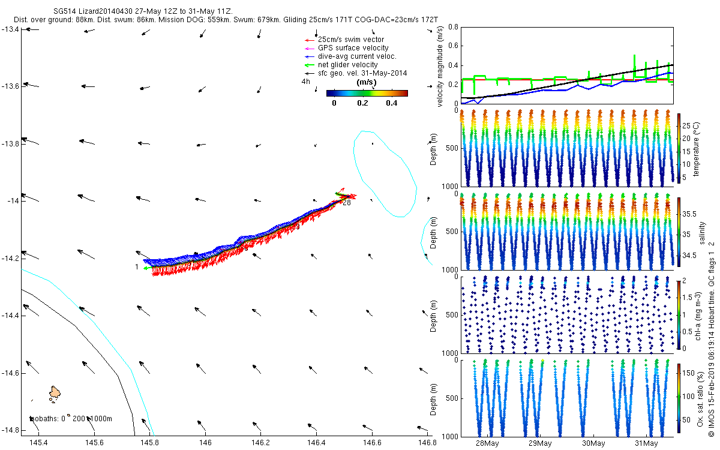Screen dimensions: 720x450
Task: Click the 'isobaths: 0 200 1000m' note
Action: click(71, 419)
